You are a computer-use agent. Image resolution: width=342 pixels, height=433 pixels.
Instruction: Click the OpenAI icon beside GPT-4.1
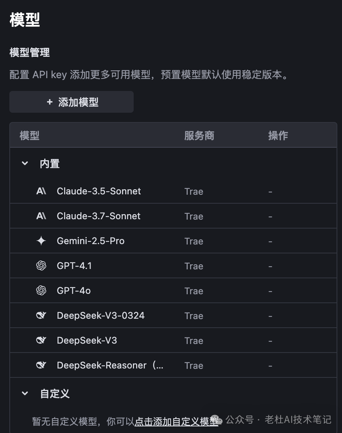41,266
